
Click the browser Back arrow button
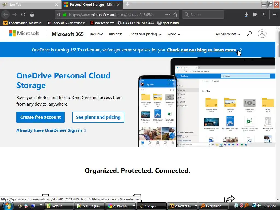6,15
